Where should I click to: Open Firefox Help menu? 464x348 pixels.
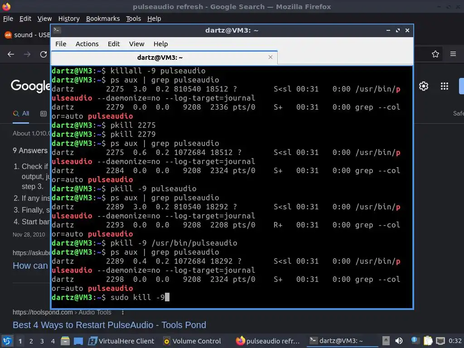[154, 19]
